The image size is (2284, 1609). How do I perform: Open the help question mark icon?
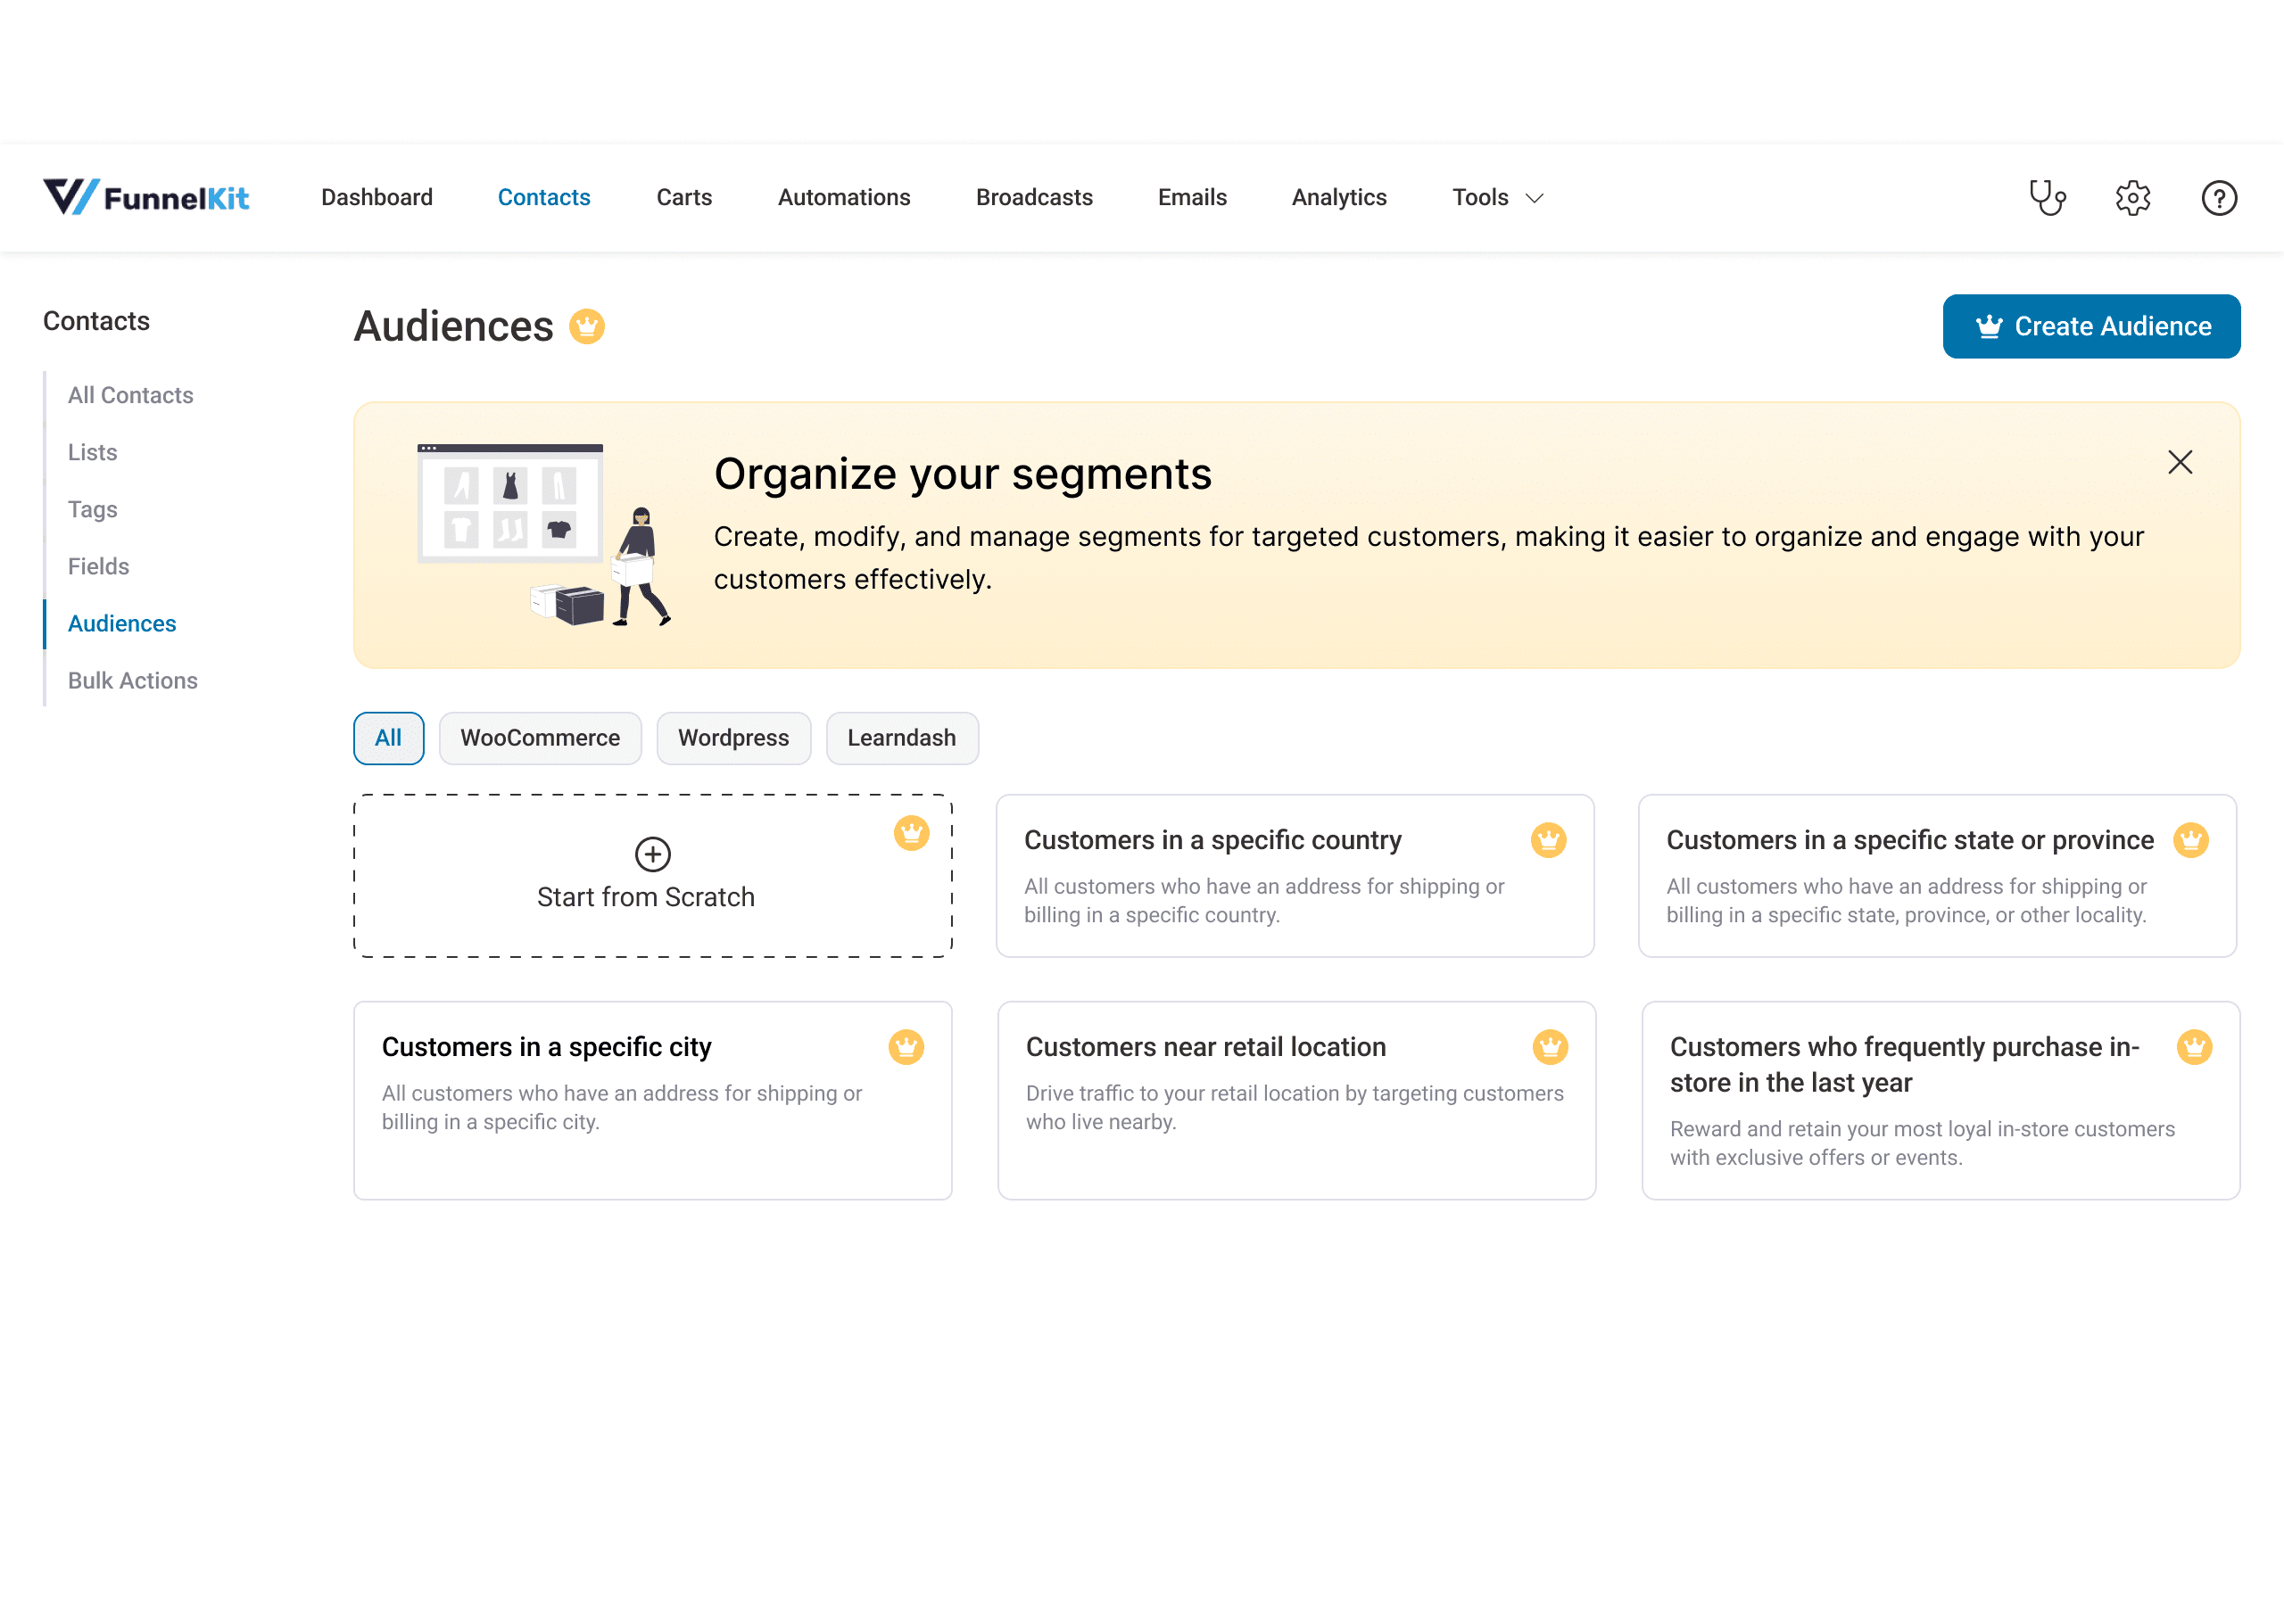click(2218, 198)
